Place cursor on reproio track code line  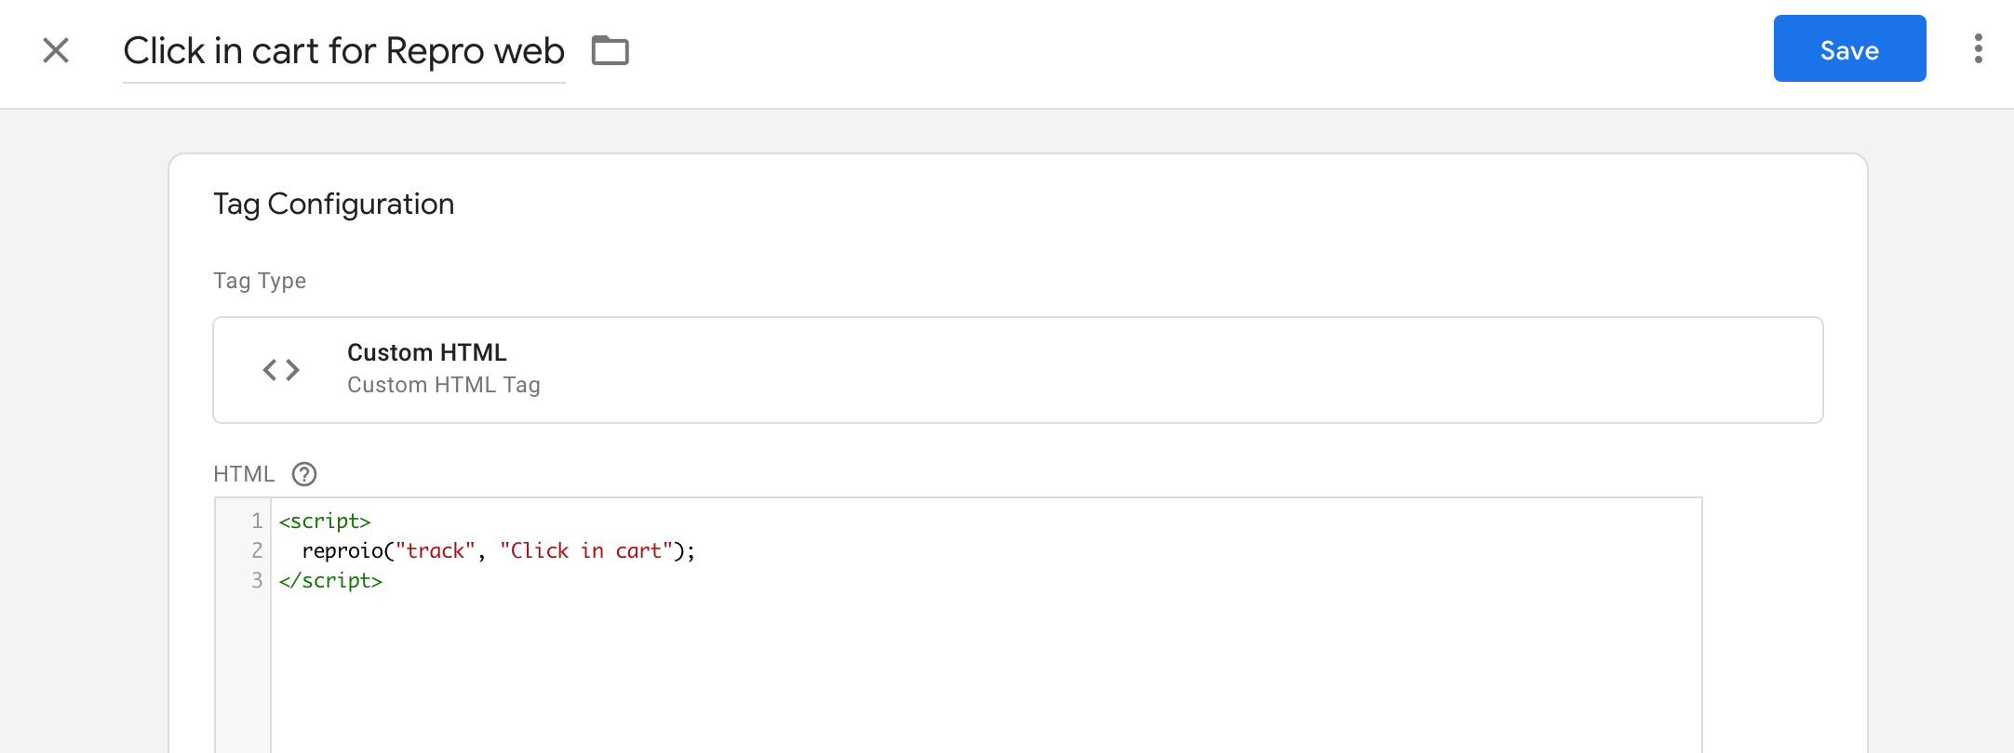tap(498, 551)
